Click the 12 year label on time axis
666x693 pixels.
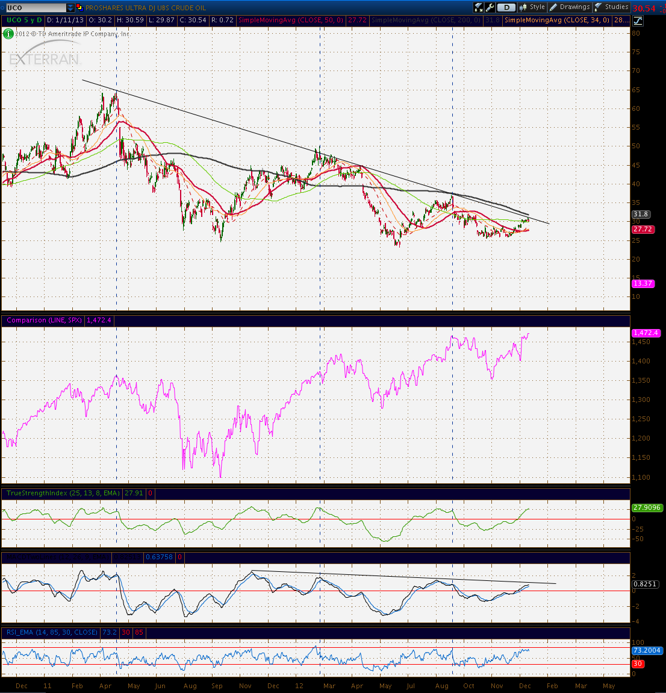pos(299,686)
